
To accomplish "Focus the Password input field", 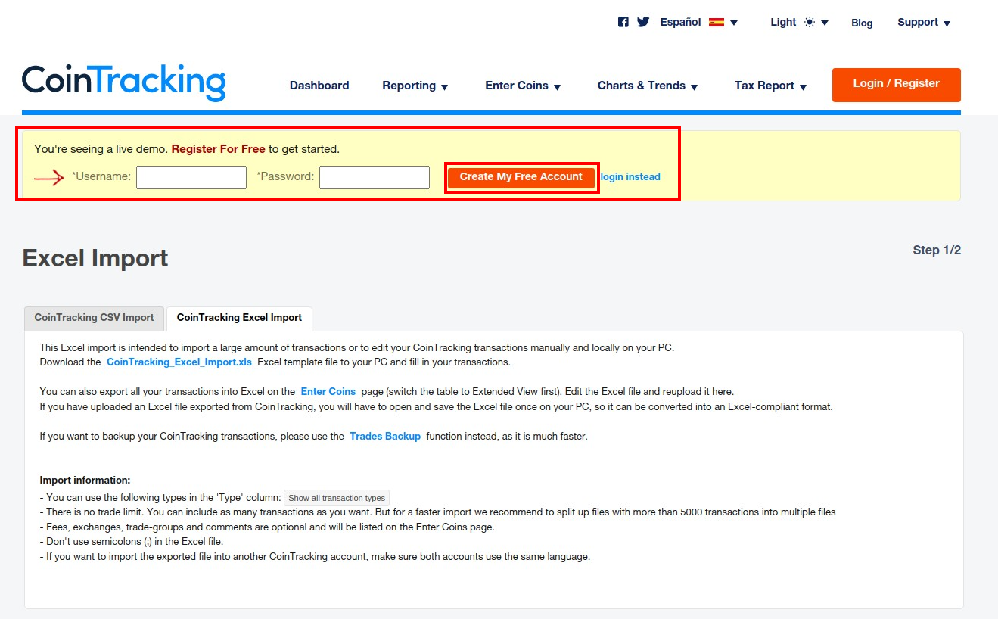I will click(375, 177).
